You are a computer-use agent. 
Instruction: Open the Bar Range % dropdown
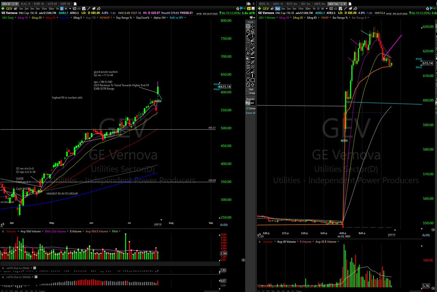(x=350, y=17)
